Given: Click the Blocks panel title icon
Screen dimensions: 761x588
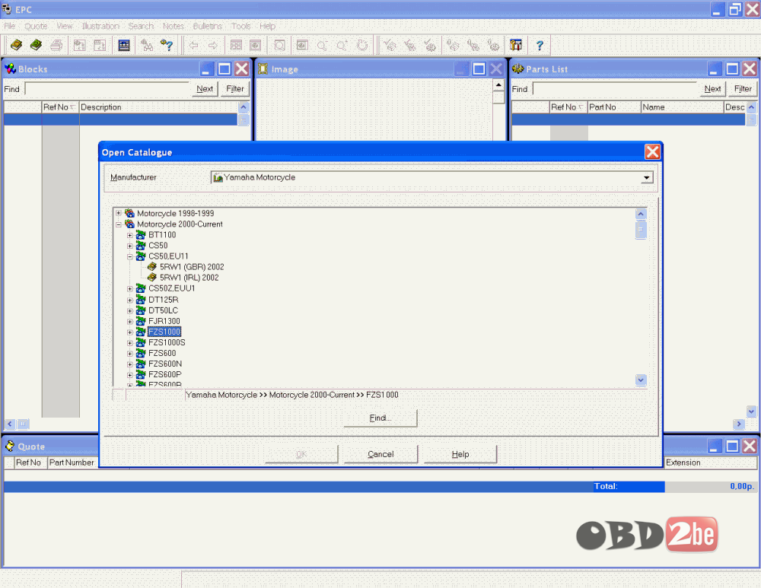Looking at the screenshot, I should pyautogui.click(x=10, y=69).
